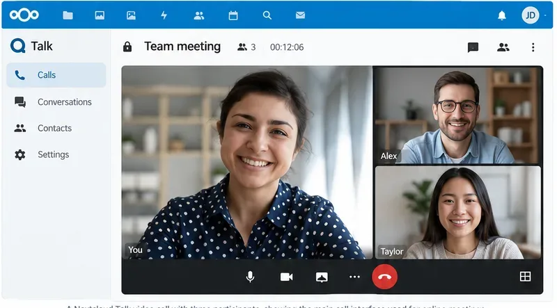This screenshot has height=308, width=557.
Task: Start screen sharing
Action: [322, 277]
